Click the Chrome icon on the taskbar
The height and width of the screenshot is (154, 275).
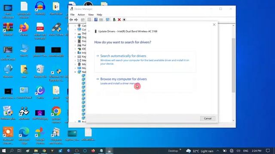pyautogui.click(x=44, y=151)
